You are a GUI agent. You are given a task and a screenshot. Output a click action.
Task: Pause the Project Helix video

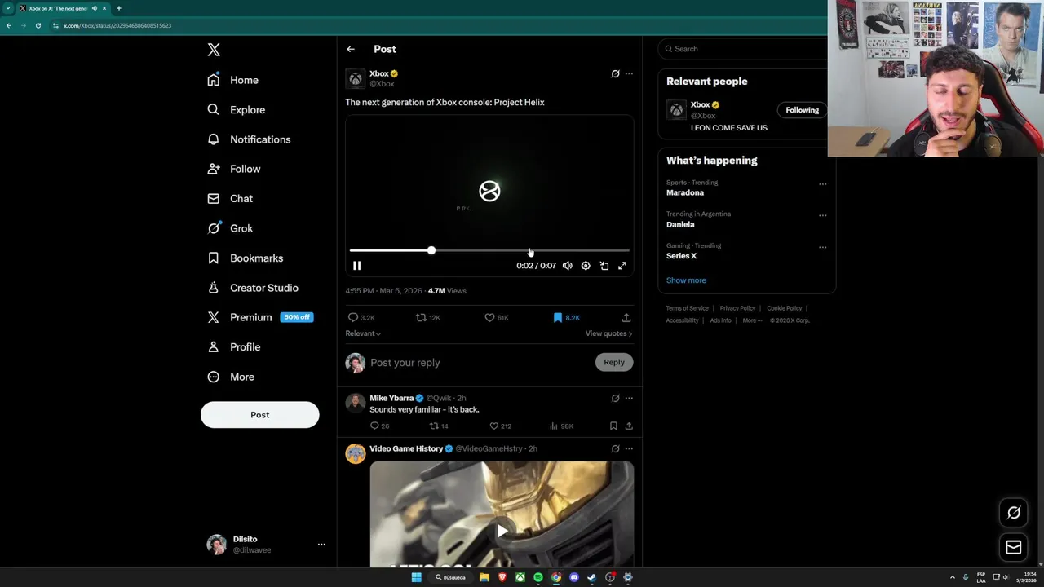tap(356, 266)
